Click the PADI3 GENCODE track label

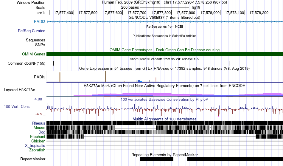point(40,22)
